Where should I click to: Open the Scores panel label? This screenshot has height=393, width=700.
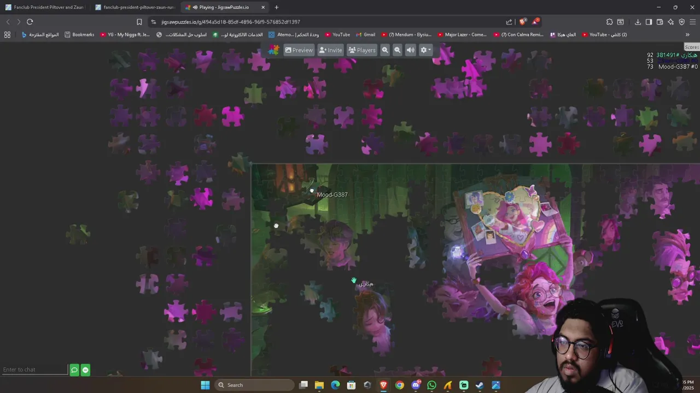pos(692,47)
